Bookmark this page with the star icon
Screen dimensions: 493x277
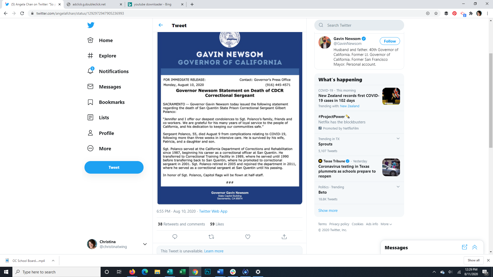click(436, 13)
